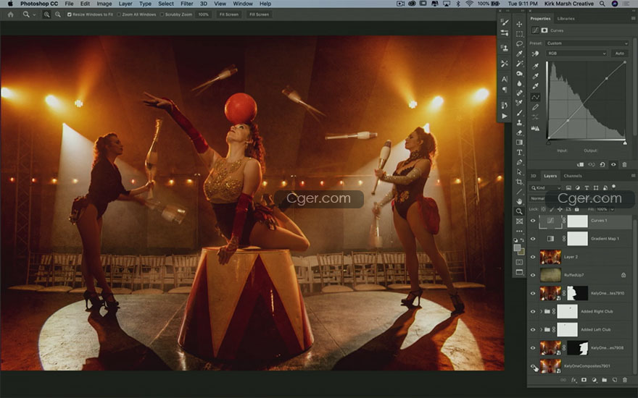Switch to the Libraries tab
This screenshot has height=398, width=638.
[x=566, y=19]
